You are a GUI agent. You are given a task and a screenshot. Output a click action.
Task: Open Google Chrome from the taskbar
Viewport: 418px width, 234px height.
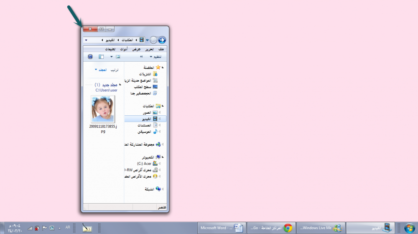(x=288, y=228)
